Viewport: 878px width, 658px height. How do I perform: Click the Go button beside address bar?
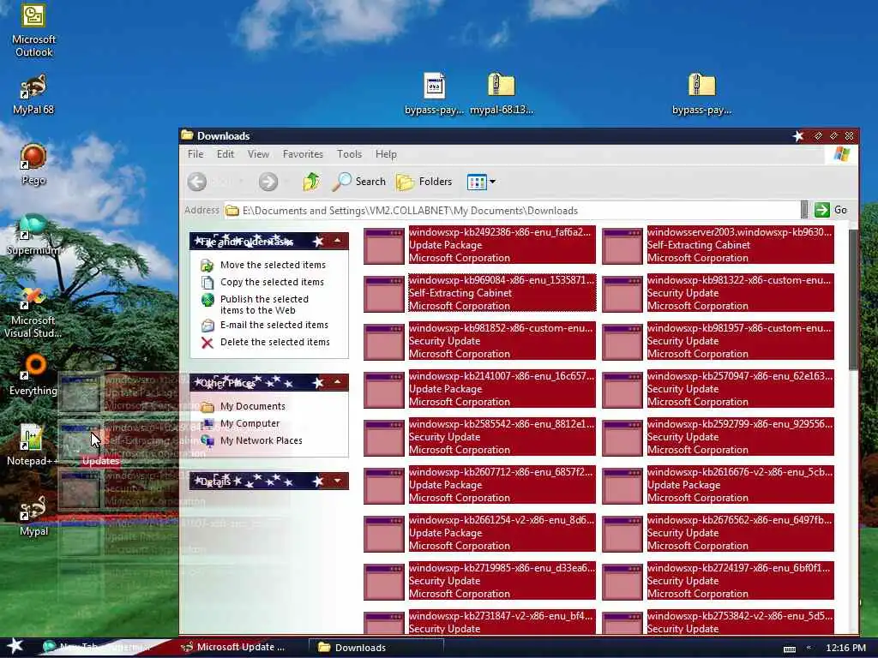point(831,210)
